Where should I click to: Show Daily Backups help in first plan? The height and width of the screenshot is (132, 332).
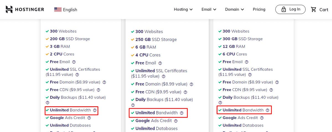tap(47, 103)
